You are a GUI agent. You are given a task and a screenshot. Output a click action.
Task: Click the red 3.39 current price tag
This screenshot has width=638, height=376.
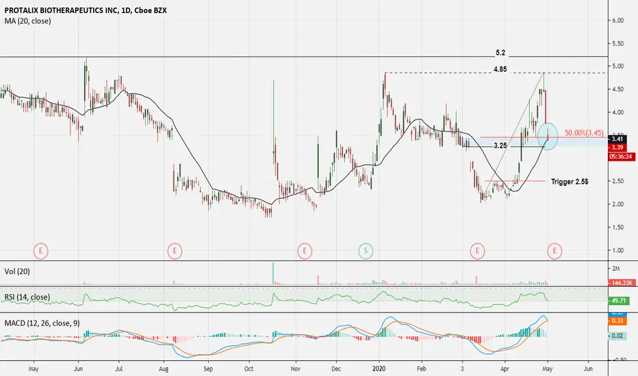click(x=617, y=148)
